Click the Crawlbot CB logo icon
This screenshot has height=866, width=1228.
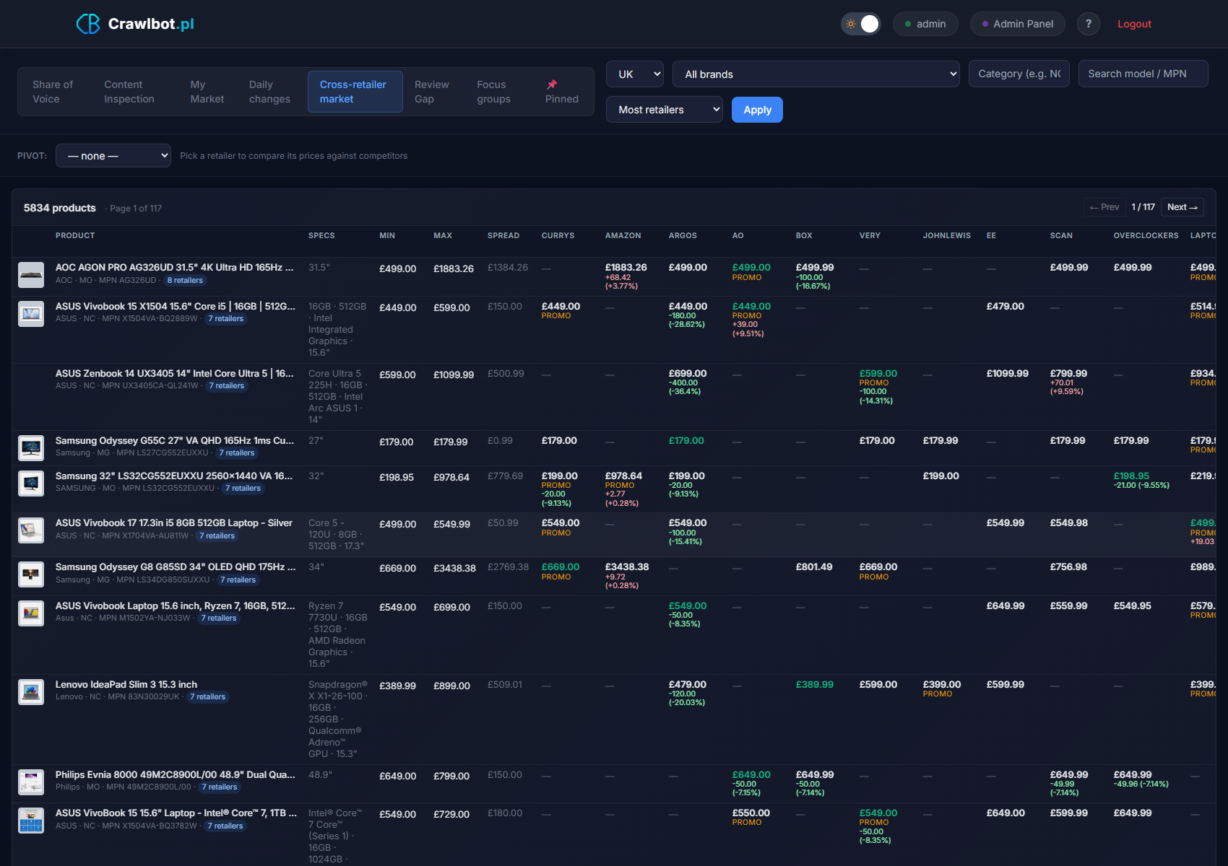[88, 24]
